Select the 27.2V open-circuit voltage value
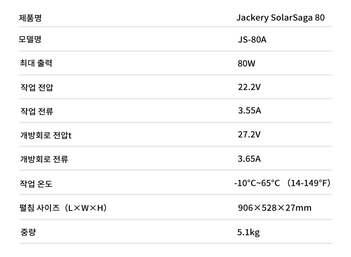Screen dimensions: 351x257 point(249,135)
